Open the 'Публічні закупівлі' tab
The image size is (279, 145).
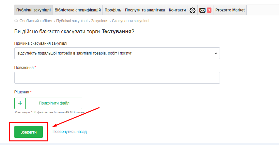[33, 10]
